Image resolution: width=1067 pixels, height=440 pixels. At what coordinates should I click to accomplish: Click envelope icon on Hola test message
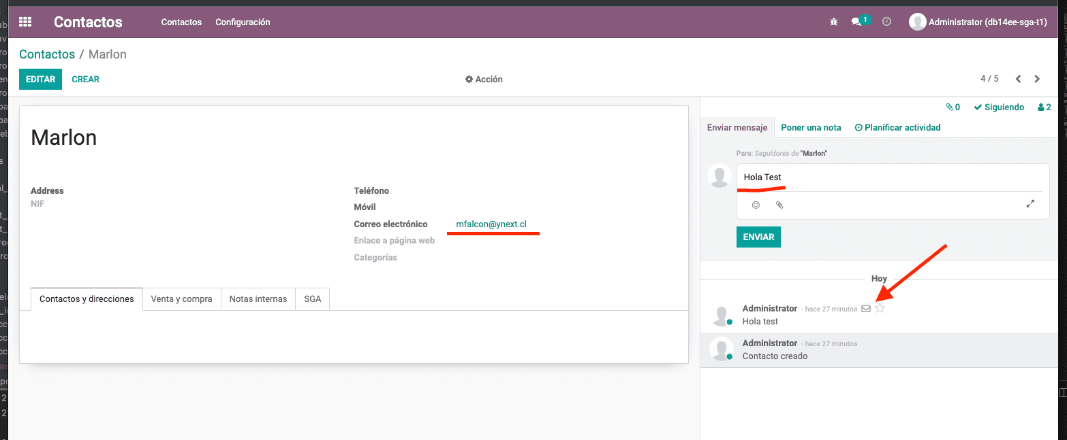866,309
